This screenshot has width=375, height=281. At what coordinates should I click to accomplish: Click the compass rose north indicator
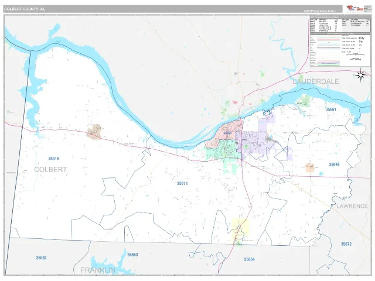(360, 75)
